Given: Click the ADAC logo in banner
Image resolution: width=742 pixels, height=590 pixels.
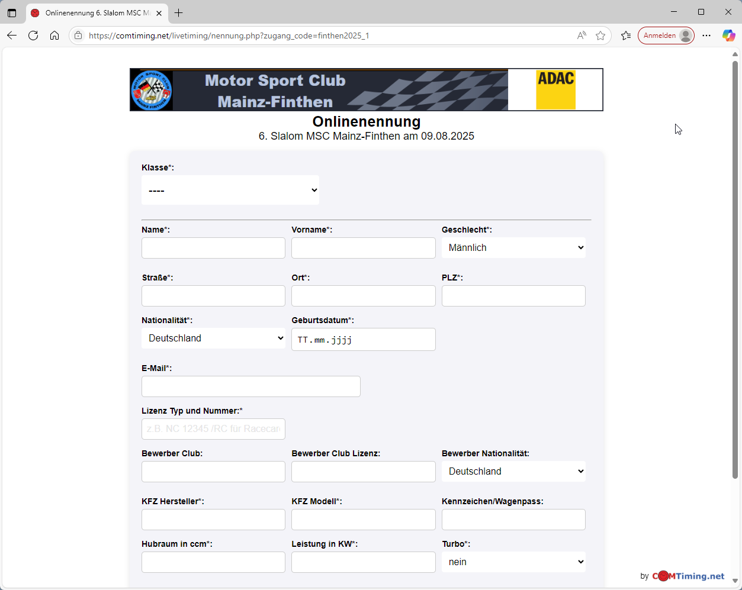Looking at the screenshot, I should pyautogui.click(x=555, y=90).
